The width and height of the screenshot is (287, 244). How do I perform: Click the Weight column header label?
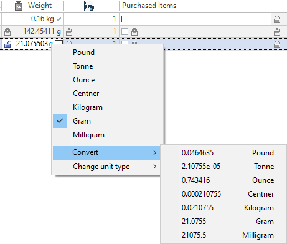[40, 6]
